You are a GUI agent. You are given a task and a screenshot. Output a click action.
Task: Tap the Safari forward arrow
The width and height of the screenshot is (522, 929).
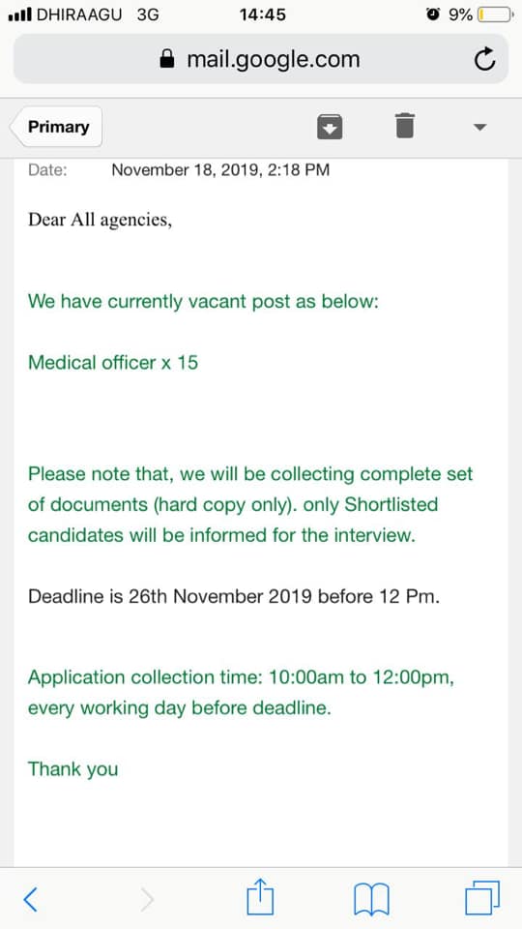click(147, 900)
